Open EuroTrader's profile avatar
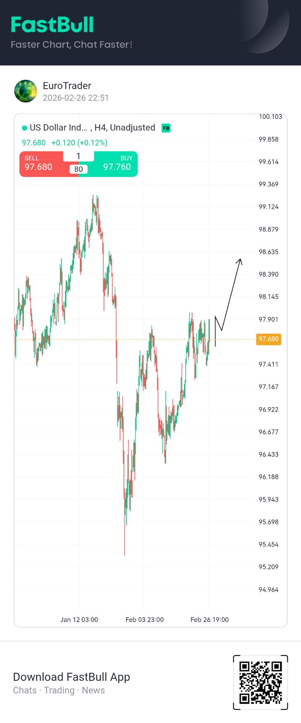This screenshot has height=723, width=301. click(x=26, y=91)
